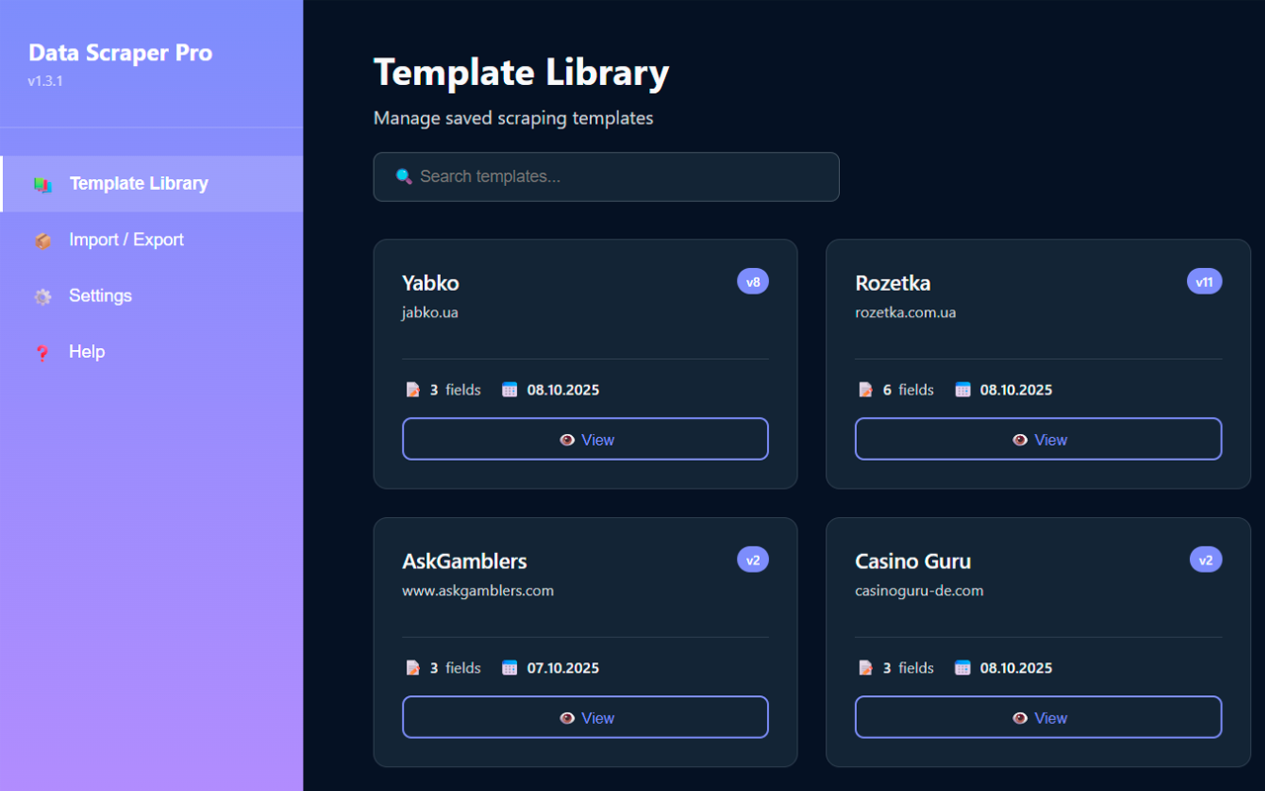The image size is (1265, 791).
Task: View the Casino Guru template
Action: click(x=1039, y=717)
